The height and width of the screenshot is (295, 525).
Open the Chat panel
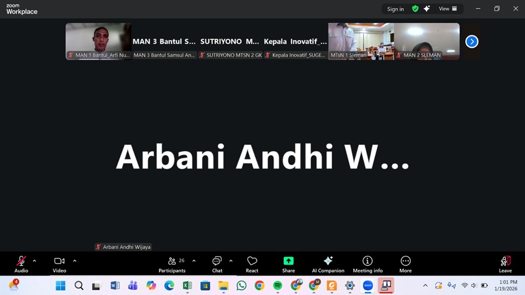pyautogui.click(x=217, y=264)
